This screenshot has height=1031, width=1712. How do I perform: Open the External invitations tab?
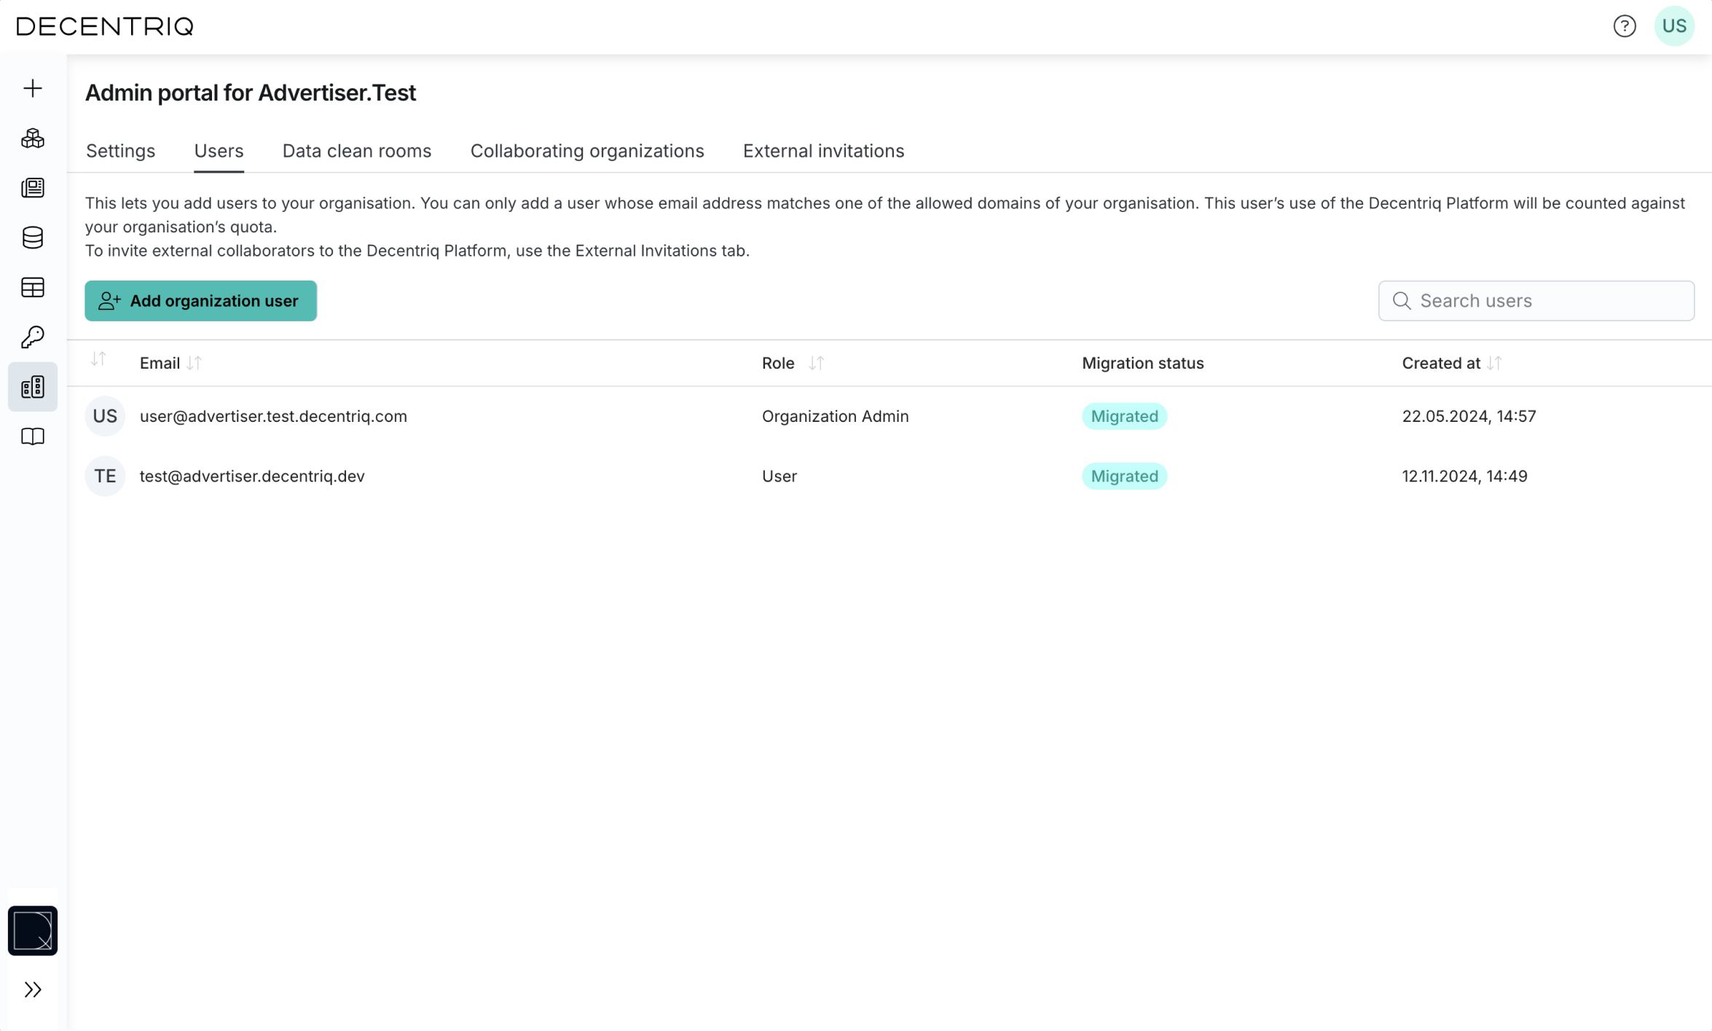(823, 151)
